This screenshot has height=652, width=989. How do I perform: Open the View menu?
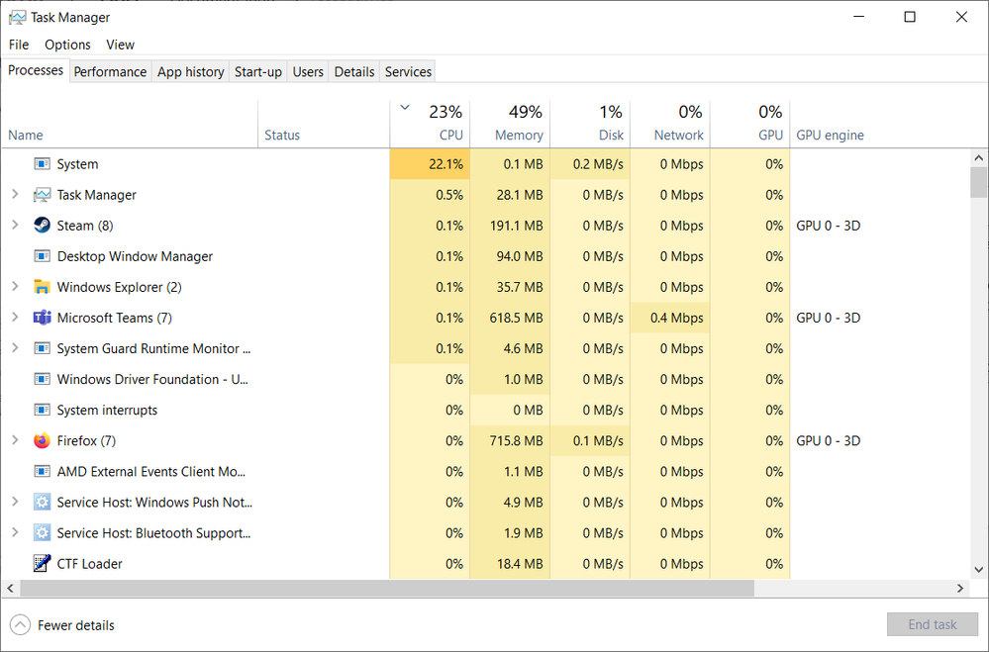[120, 45]
